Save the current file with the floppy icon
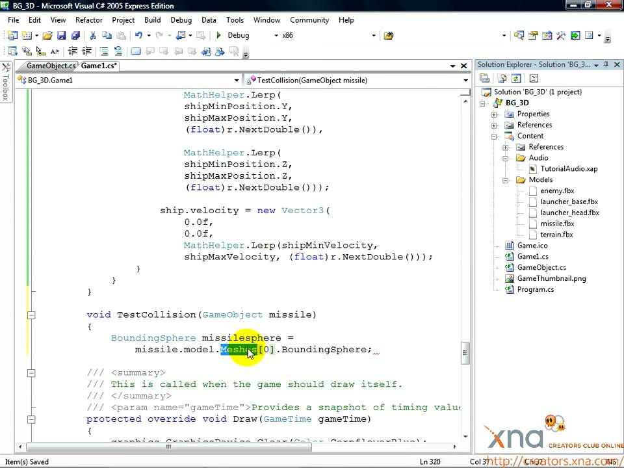This screenshot has height=468, width=624. 61,35
